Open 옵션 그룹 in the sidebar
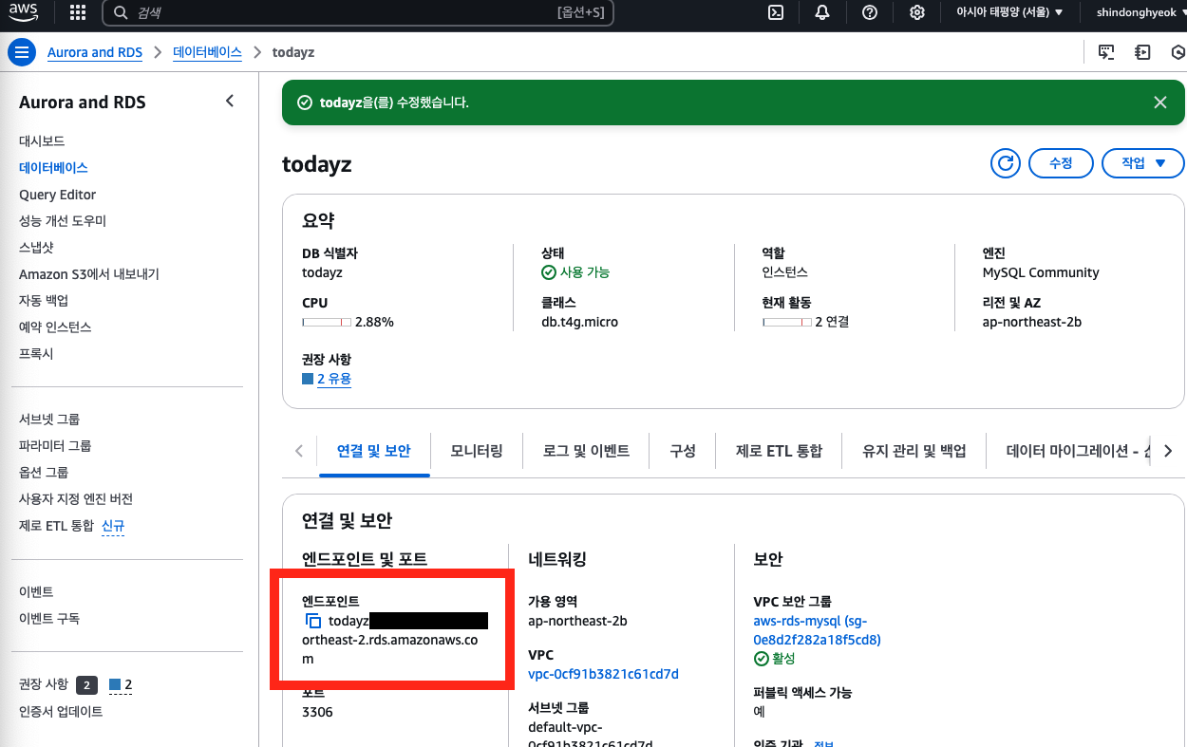The image size is (1187, 747). 44,472
